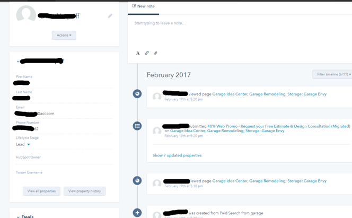Click the Twitter Username field
The height and width of the screenshot is (218, 352).
64,172
